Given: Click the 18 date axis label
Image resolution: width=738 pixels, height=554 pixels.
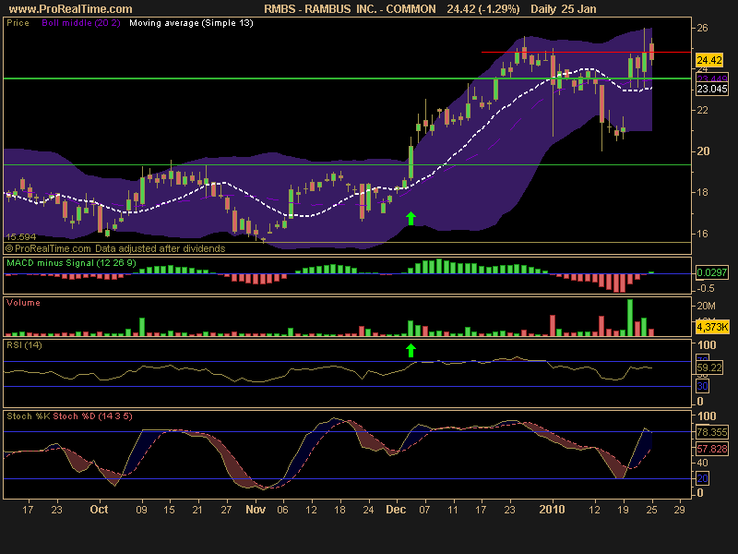Looking at the screenshot, I should point(339,510).
